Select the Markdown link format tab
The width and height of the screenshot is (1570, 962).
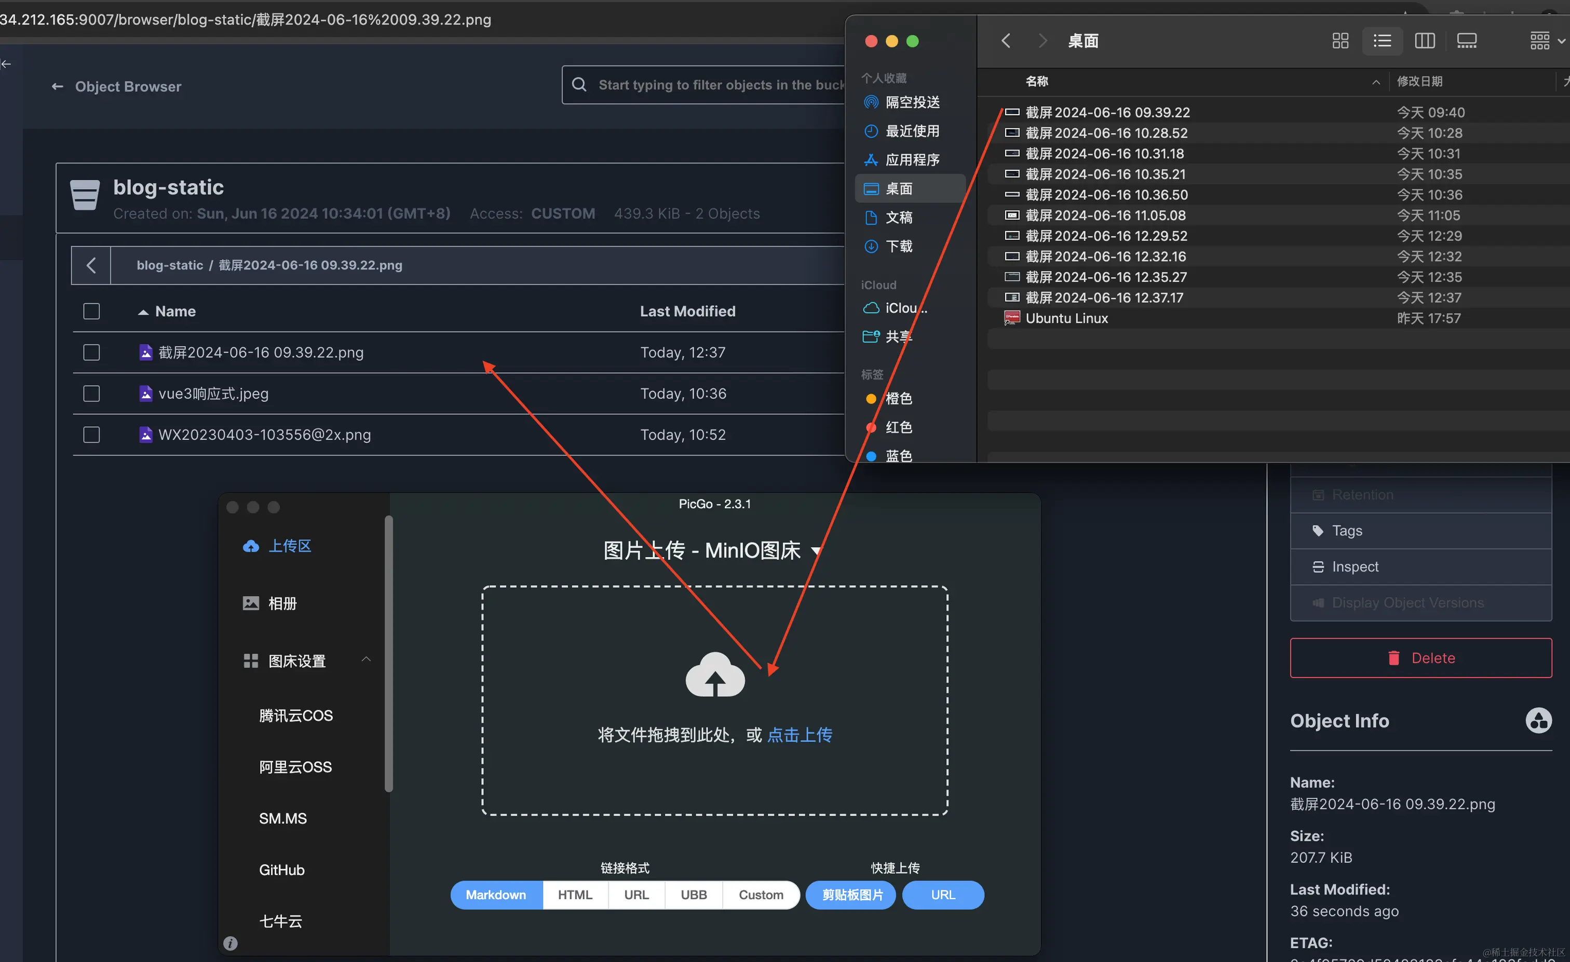[495, 895]
